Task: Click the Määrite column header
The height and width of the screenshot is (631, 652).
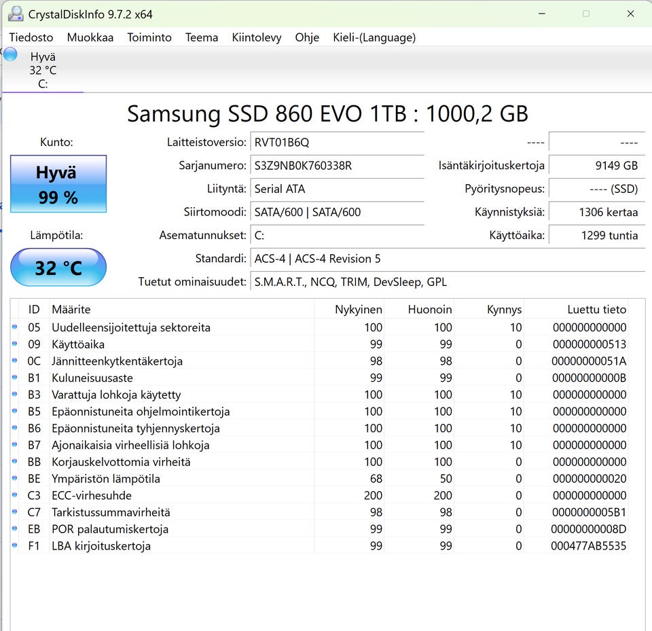Action: coord(71,309)
